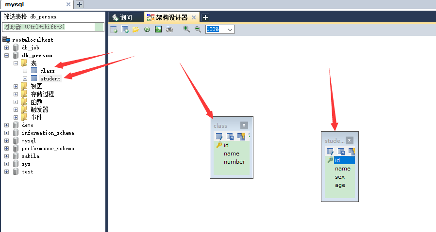Select the id column in class table box
Image resolution: width=436 pixels, height=232 pixels.
coord(226,145)
